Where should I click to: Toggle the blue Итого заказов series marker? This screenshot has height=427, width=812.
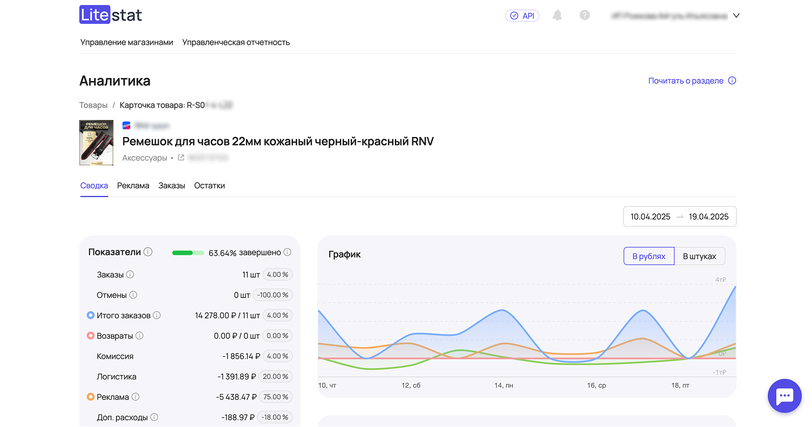coord(90,315)
